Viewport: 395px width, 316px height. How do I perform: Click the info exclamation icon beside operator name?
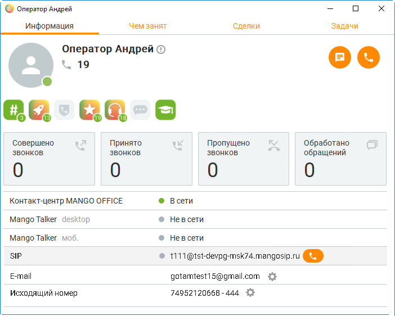pos(161,49)
